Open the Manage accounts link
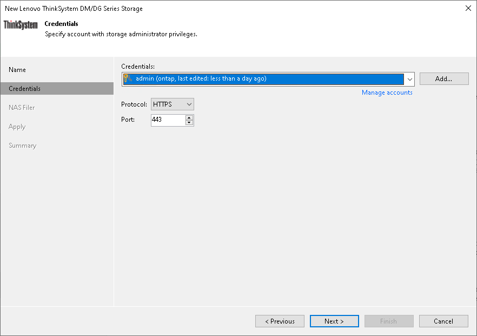This screenshot has width=477, height=336. [x=387, y=93]
